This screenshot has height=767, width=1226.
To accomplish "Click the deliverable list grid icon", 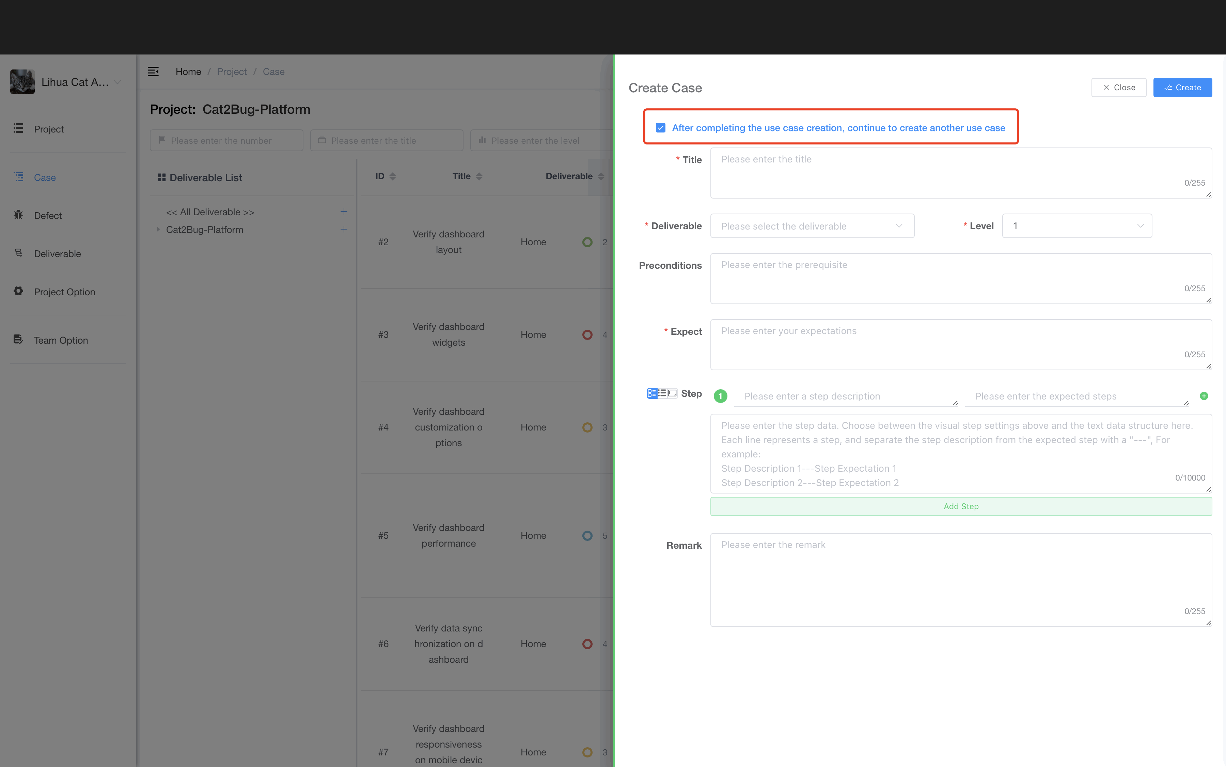I will [x=162, y=177].
